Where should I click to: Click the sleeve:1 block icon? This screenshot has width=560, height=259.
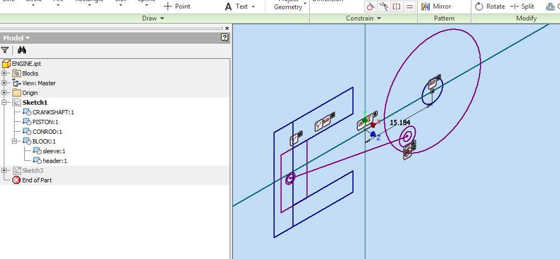pyautogui.click(x=37, y=151)
